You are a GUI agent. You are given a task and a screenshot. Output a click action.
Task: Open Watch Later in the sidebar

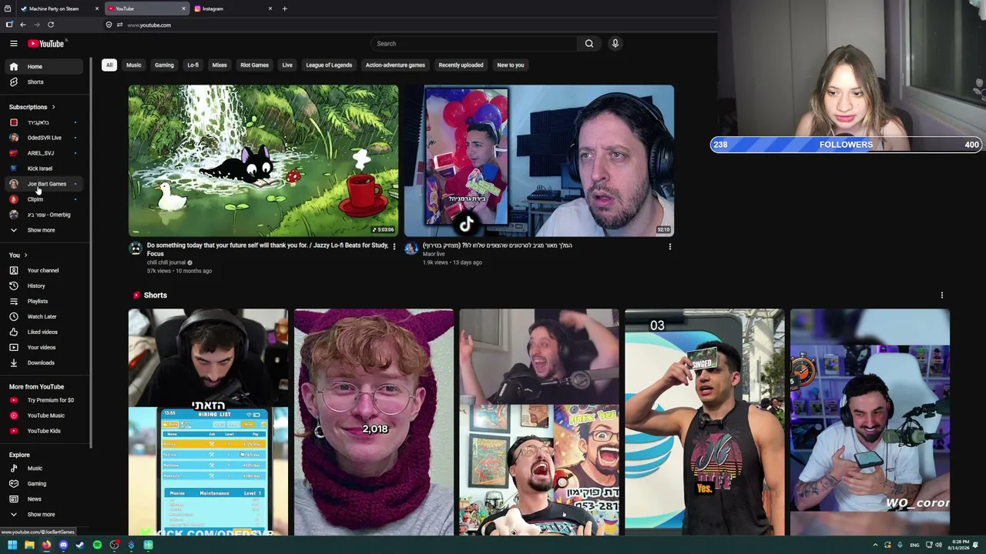43,316
